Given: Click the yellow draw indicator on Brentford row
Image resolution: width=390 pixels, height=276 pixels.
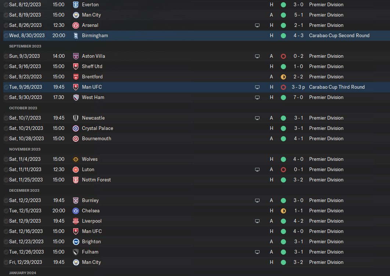Looking at the screenshot, I should pos(283,77).
